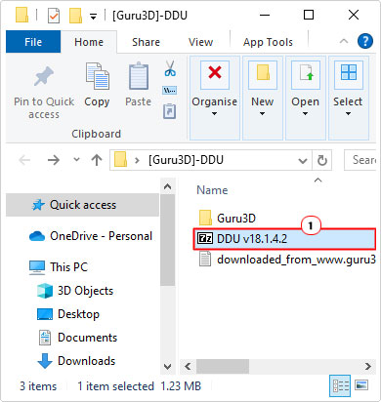Click the Search box
The height and width of the screenshot is (402, 381).
[360, 160]
